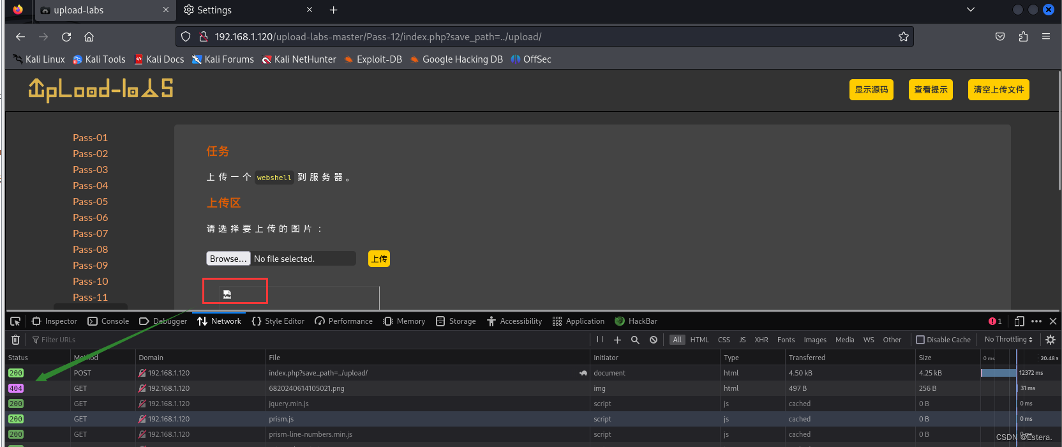This screenshot has width=1062, height=447.
Task: Click the element picker icon in DevTools
Action: click(15, 321)
